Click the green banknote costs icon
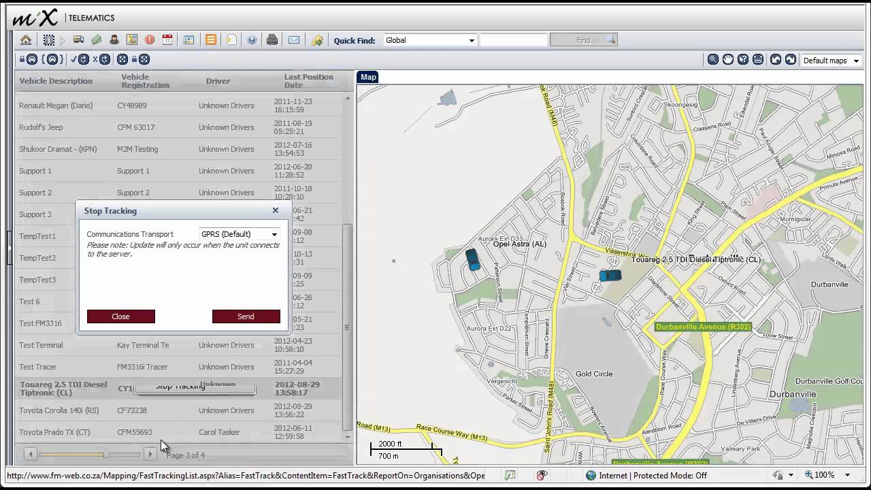The width and height of the screenshot is (871, 490). [x=97, y=40]
